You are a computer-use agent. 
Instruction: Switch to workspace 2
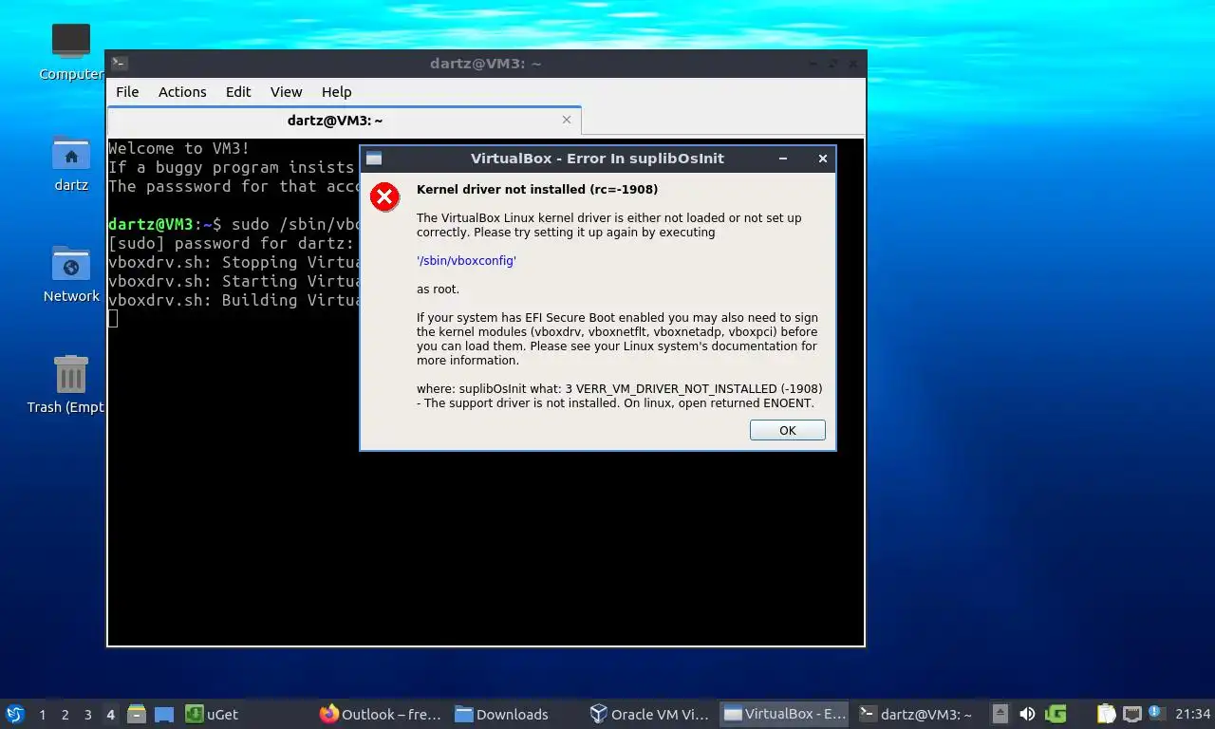(65, 714)
